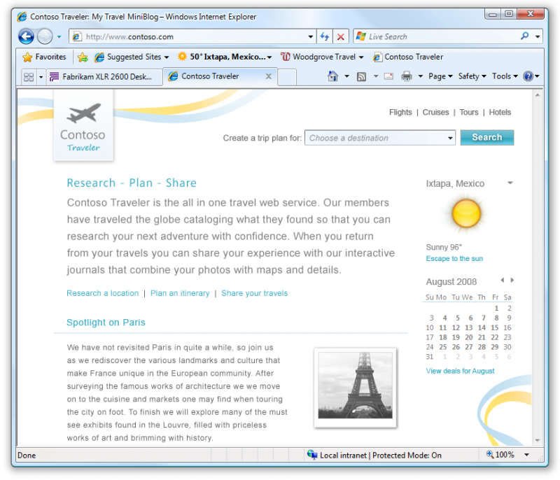This screenshot has width=560, height=480.
Task: Click Escape to the sun link
Action: (x=454, y=258)
